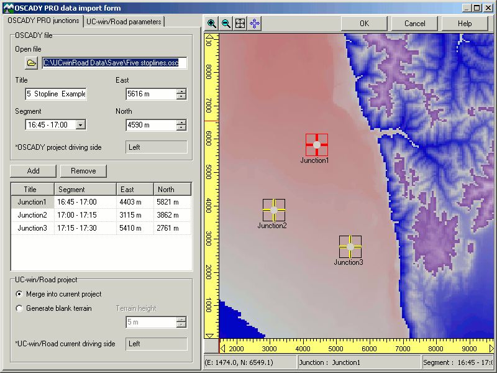Click the East column header
Viewport: 497px width, 373px height.
(x=135, y=190)
